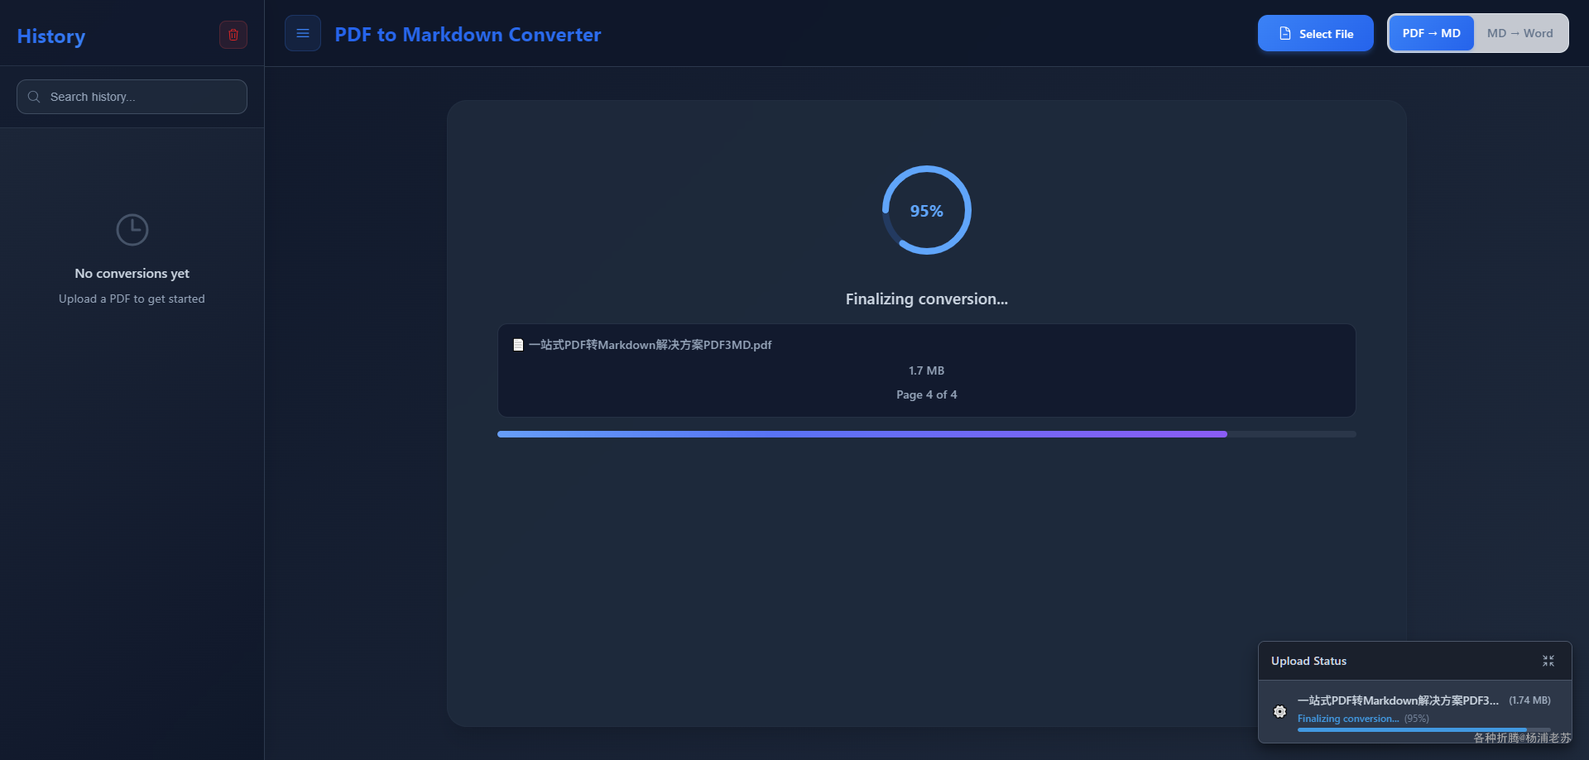Focus the Search history field
This screenshot has height=760, width=1589.
[x=132, y=97]
